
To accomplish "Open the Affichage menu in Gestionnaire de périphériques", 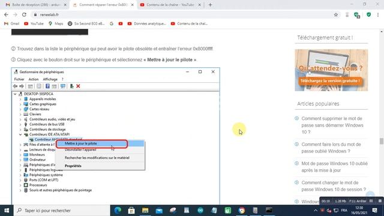I will coord(50,79).
